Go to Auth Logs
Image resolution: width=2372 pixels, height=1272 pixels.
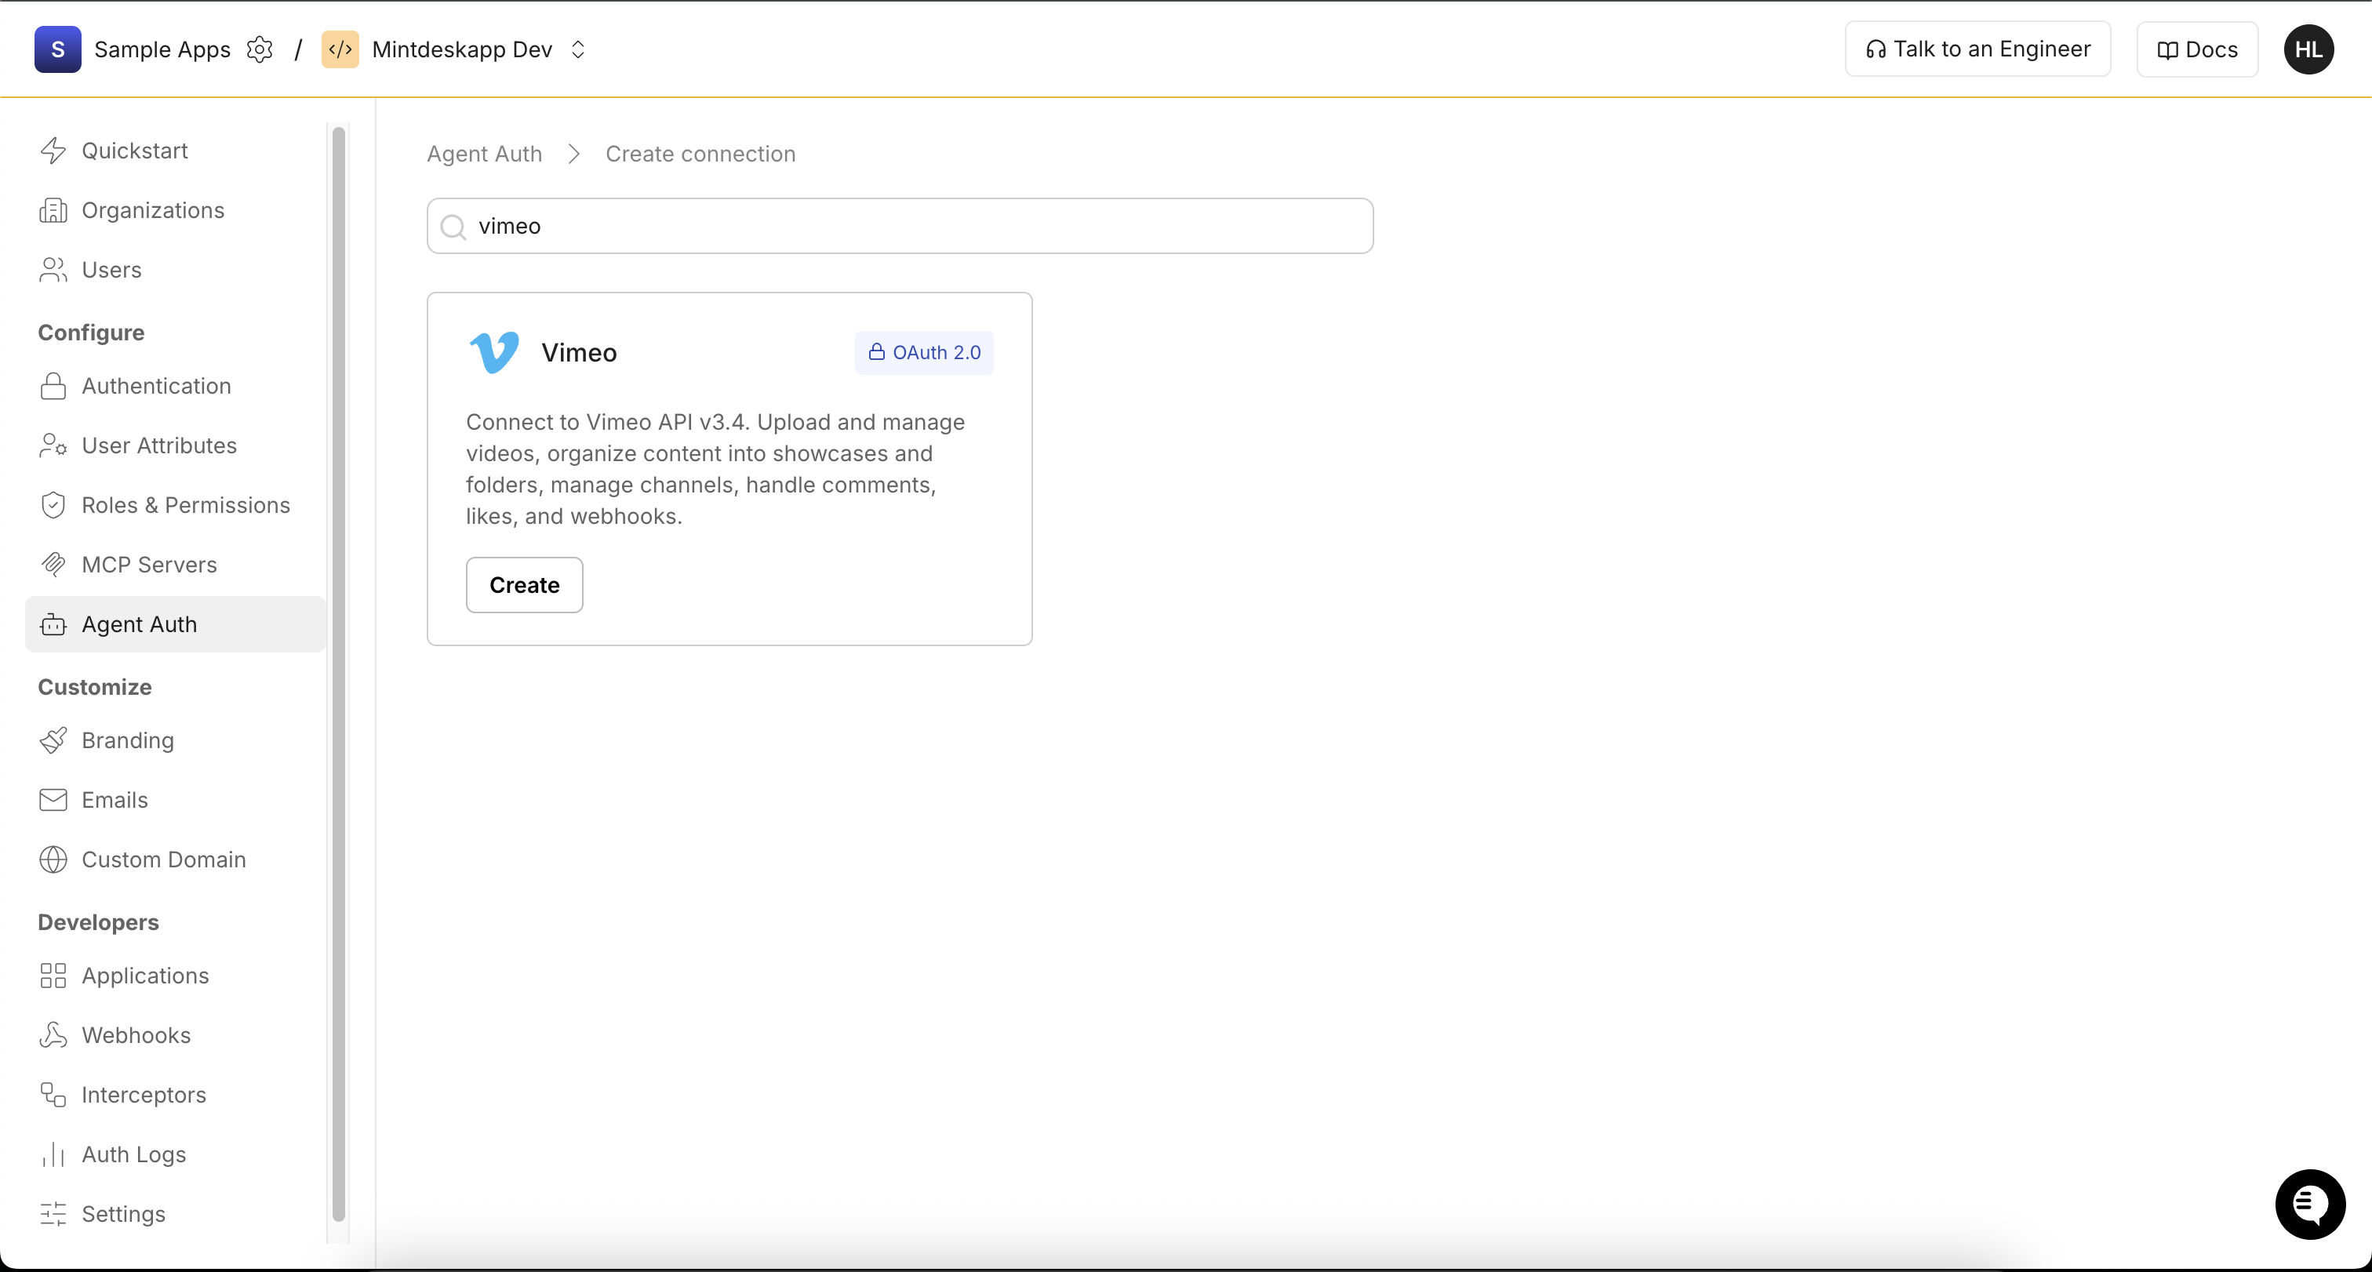pyautogui.click(x=133, y=1154)
